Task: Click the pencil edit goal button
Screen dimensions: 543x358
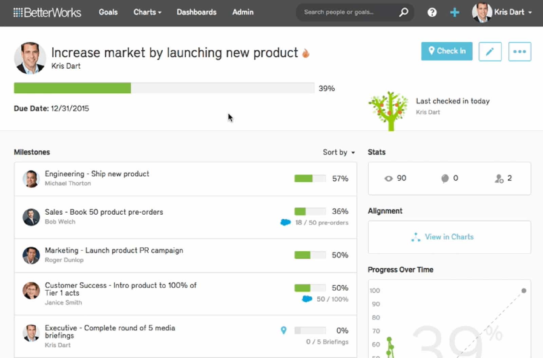Action: pos(490,52)
